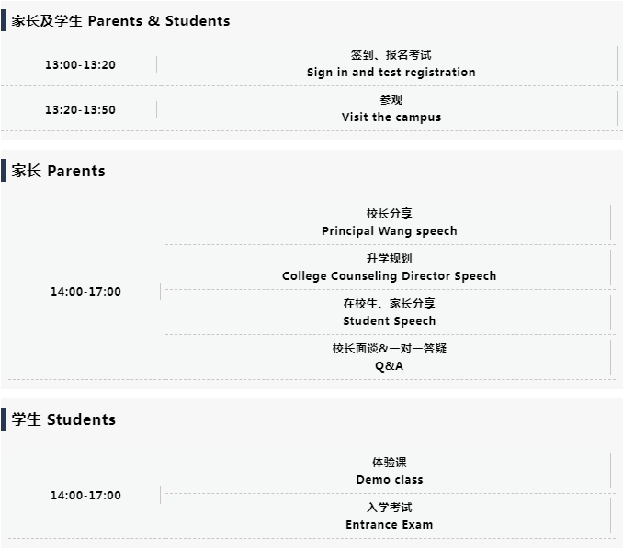
Task: Click the Q&A agenda item
Action: [390, 366]
